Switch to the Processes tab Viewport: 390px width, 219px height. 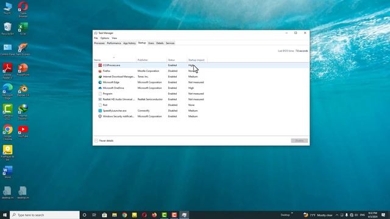(99, 43)
